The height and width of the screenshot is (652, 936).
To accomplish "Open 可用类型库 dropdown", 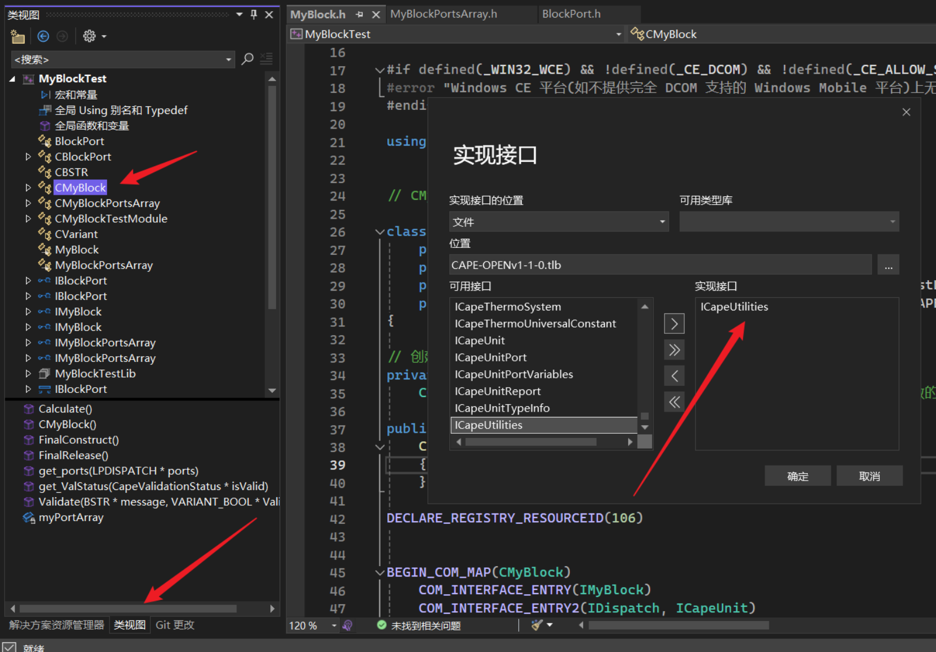I will point(789,222).
